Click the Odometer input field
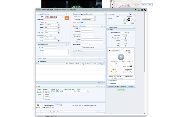Viewport: 188px width, 117px height. pos(50,20)
